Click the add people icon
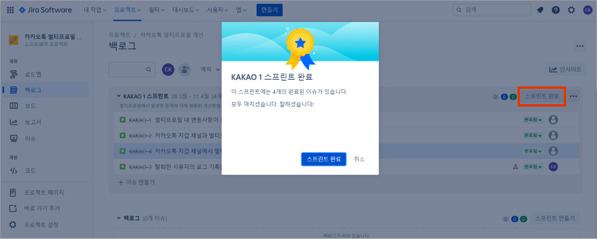The image size is (597, 239). [185, 70]
